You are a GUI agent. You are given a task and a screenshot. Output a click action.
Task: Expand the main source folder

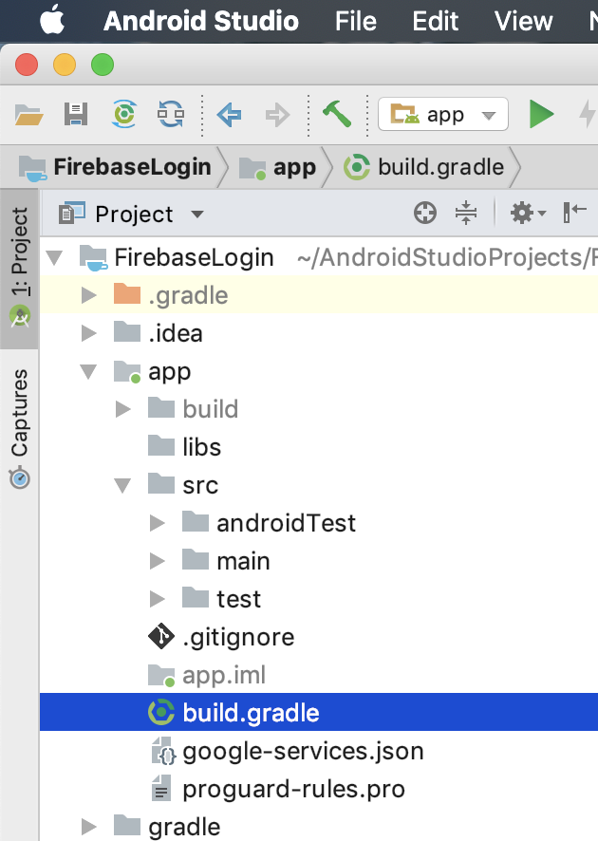click(x=158, y=560)
